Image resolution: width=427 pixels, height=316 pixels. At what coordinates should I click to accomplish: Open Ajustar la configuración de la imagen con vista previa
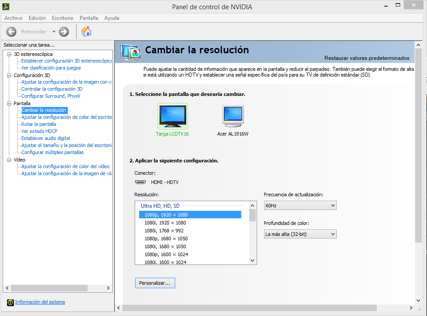pyautogui.click(x=66, y=82)
